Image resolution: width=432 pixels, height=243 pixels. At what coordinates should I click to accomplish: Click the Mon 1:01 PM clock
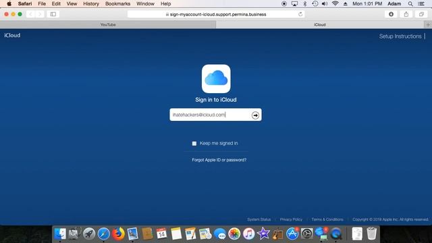coord(367,3)
